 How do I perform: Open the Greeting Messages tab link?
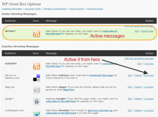pyautogui.click(x=12, y=9)
